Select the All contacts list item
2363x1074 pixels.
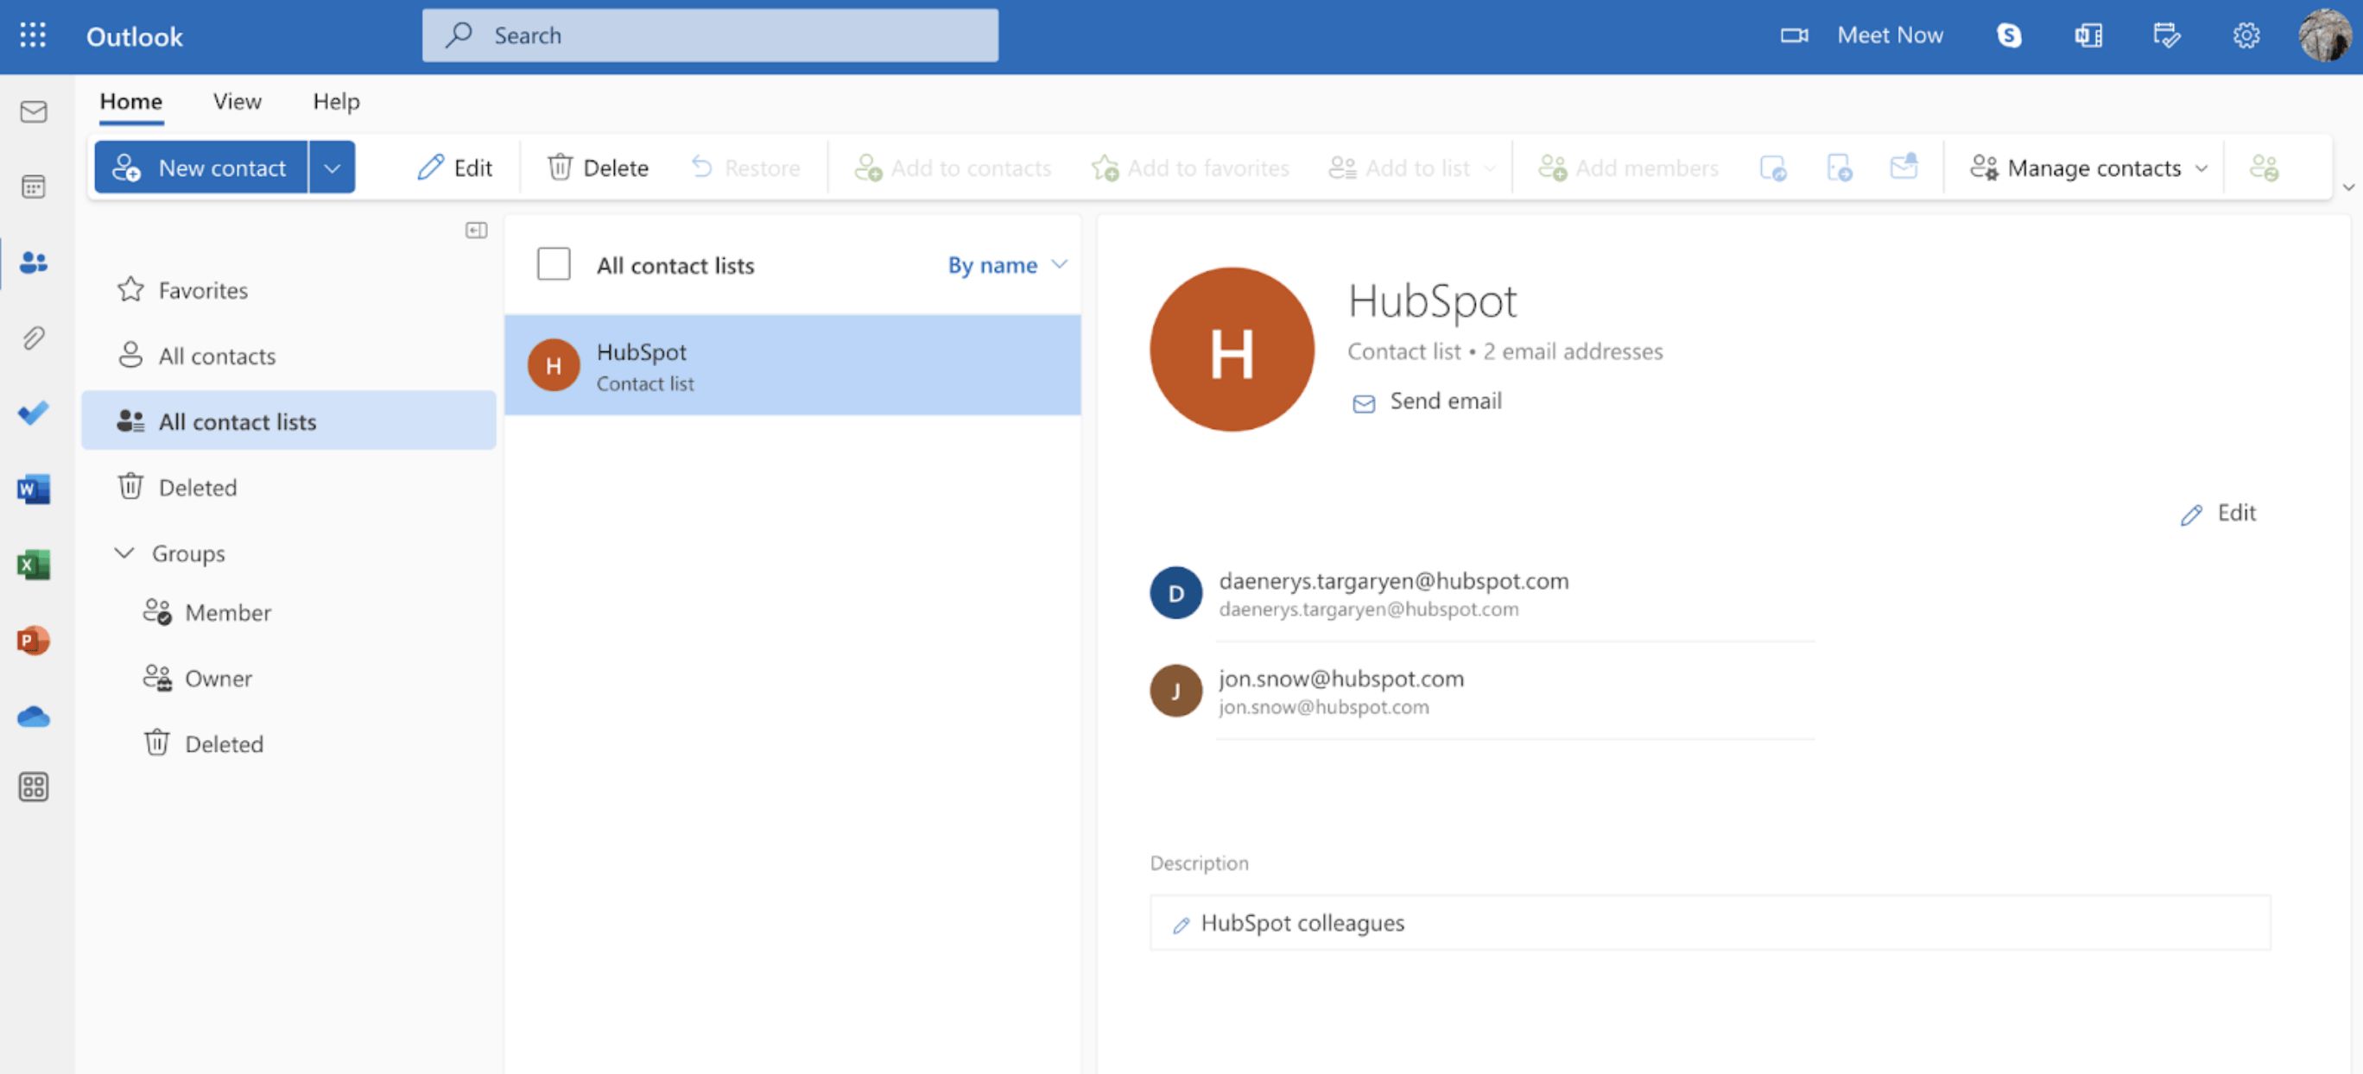point(216,354)
